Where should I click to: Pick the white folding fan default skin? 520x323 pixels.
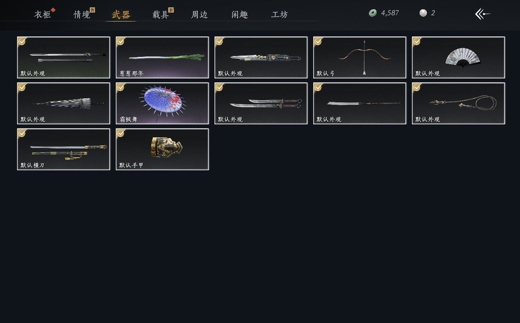[x=458, y=57]
